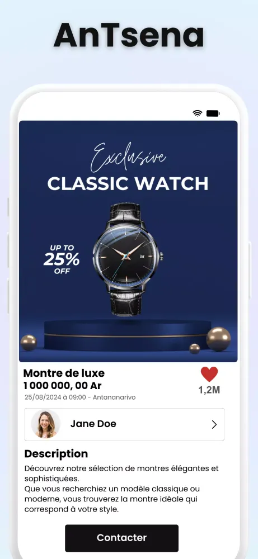Viewport: 258px width, 559px height.
Task: Click Jane Doe's profile avatar photo
Action: coord(46,424)
